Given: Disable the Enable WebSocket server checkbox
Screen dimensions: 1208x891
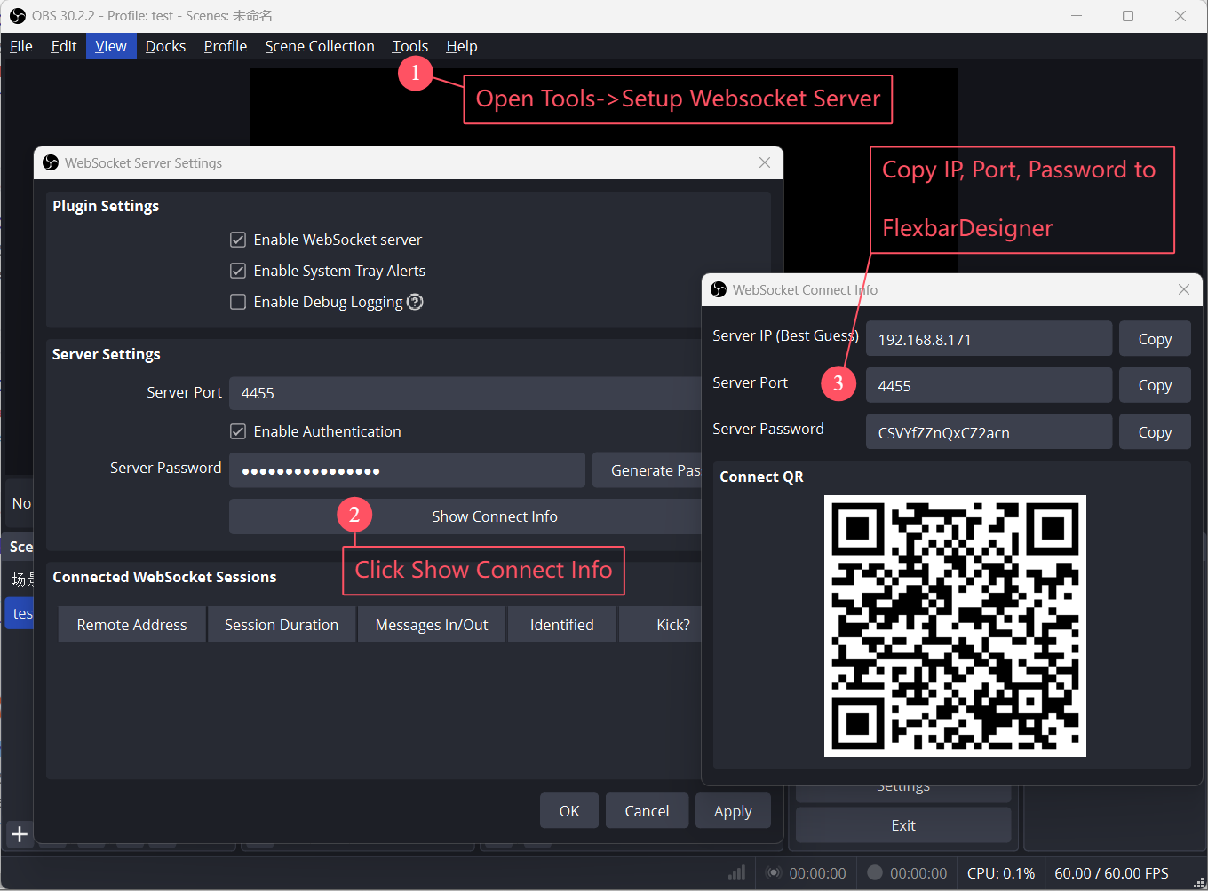Looking at the screenshot, I should (x=238, y=240).
